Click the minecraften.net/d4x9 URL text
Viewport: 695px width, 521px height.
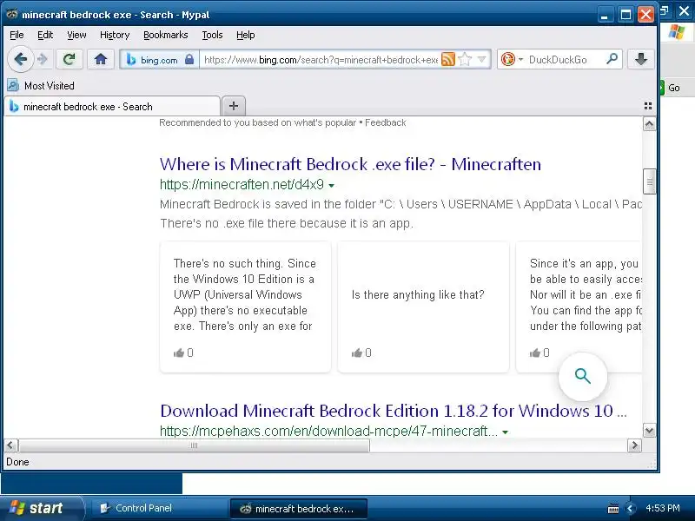pos(242,184)
